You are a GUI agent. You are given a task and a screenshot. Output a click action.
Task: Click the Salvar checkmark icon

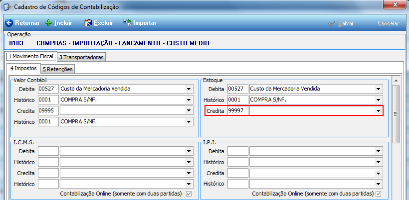pos(332,23)
